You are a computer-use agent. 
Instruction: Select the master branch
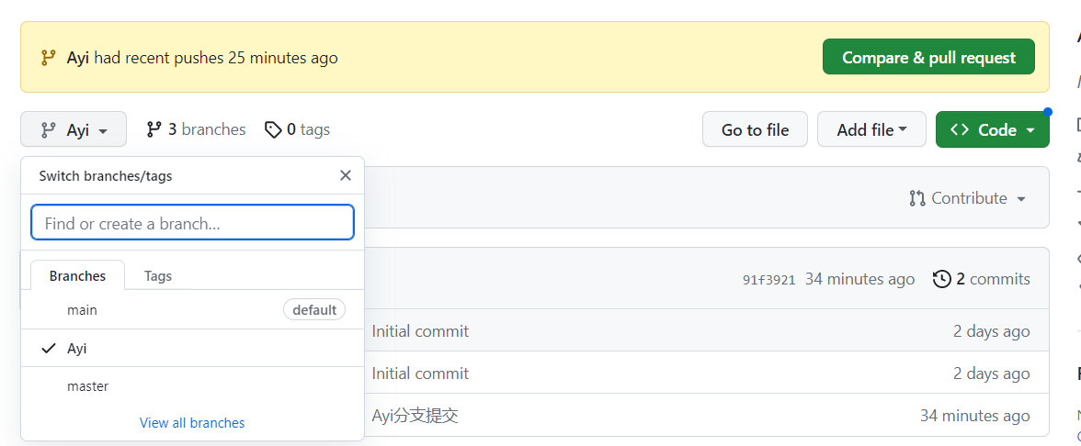[87, 386]
